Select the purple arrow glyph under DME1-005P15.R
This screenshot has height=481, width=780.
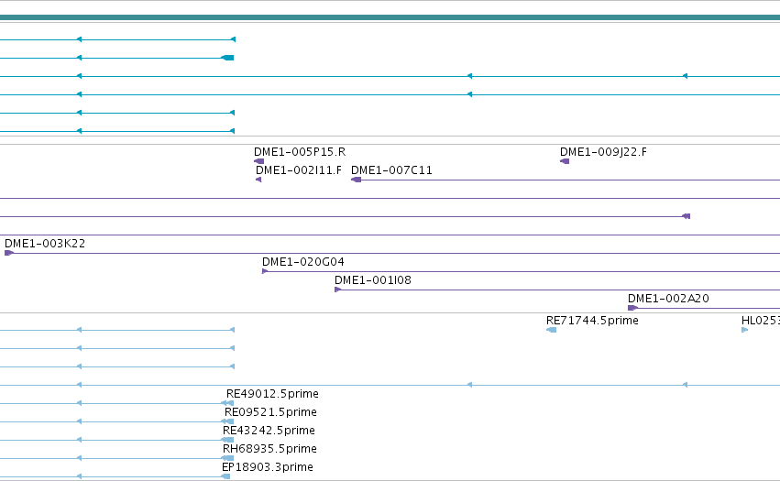pyautogui.click(x=259, y=161)
